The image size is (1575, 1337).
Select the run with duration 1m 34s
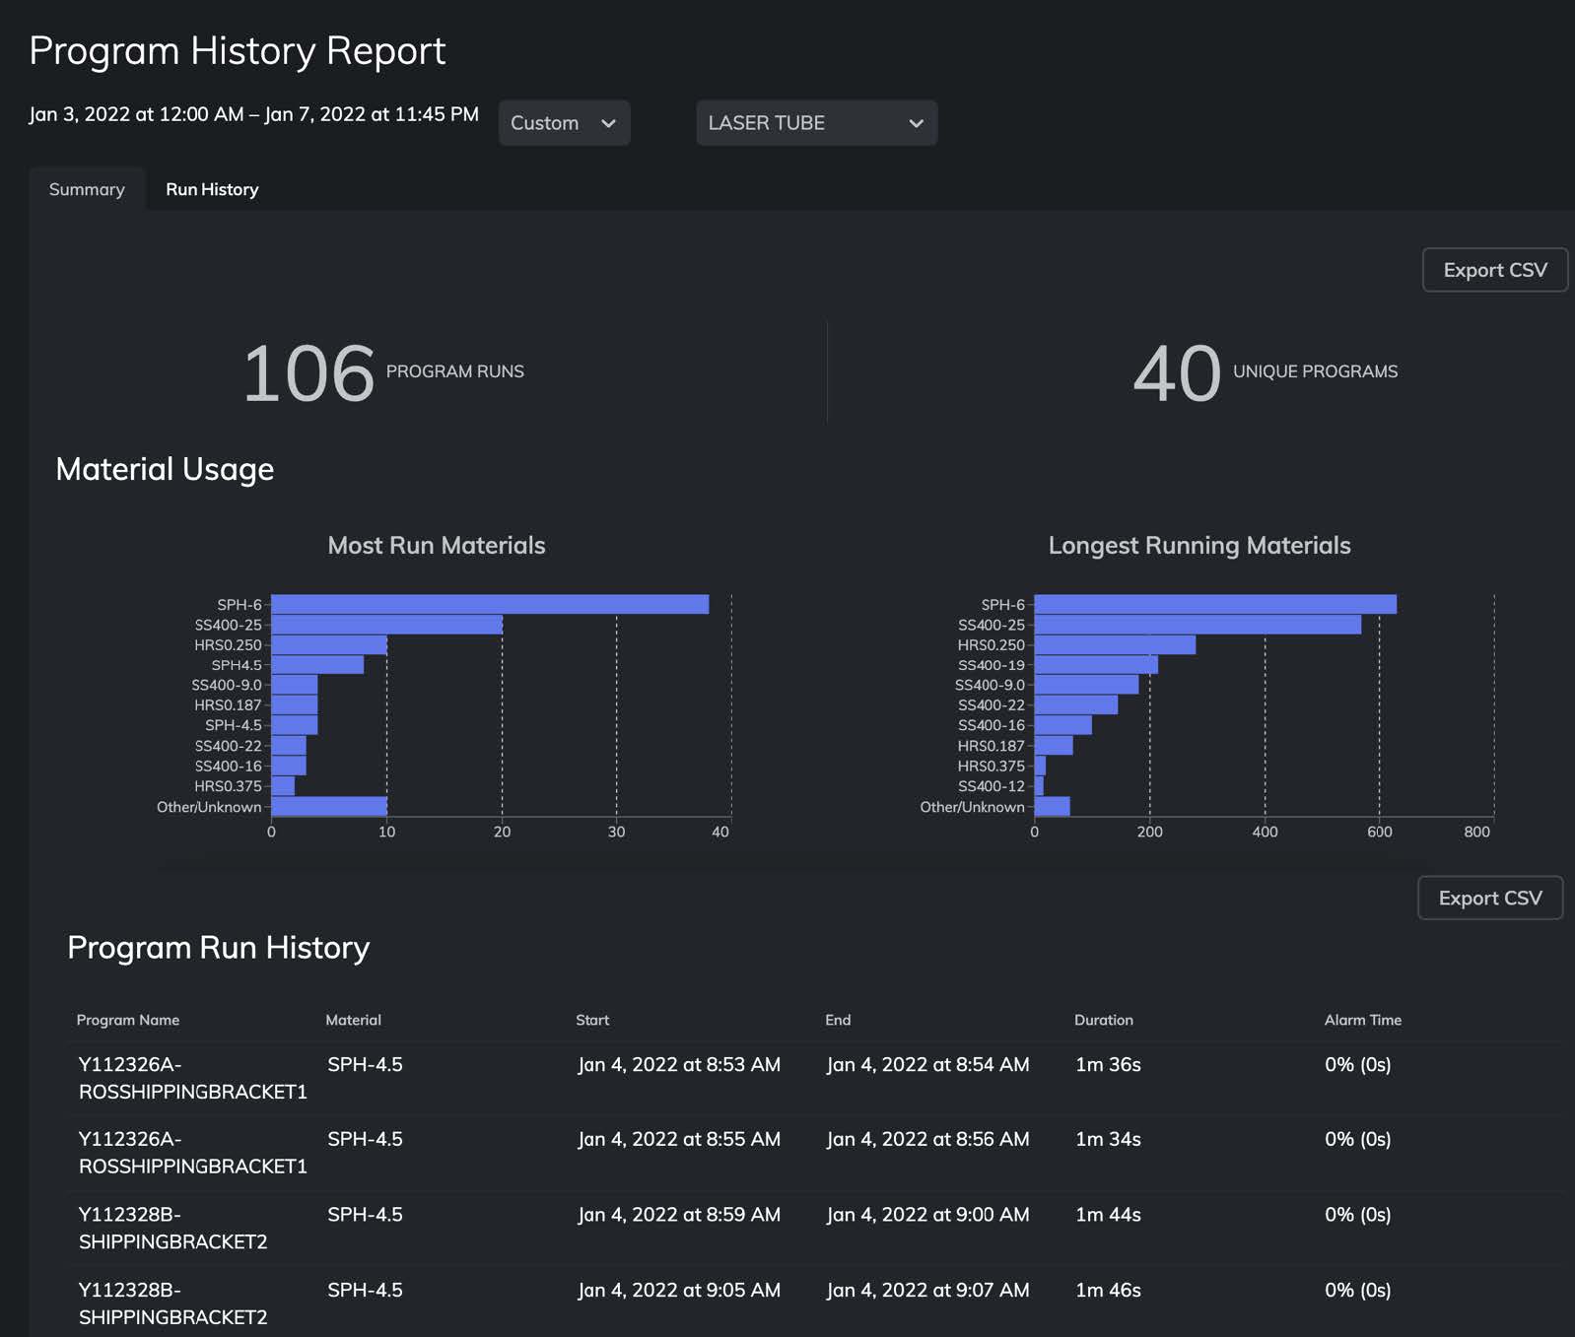point(1108,1140)
